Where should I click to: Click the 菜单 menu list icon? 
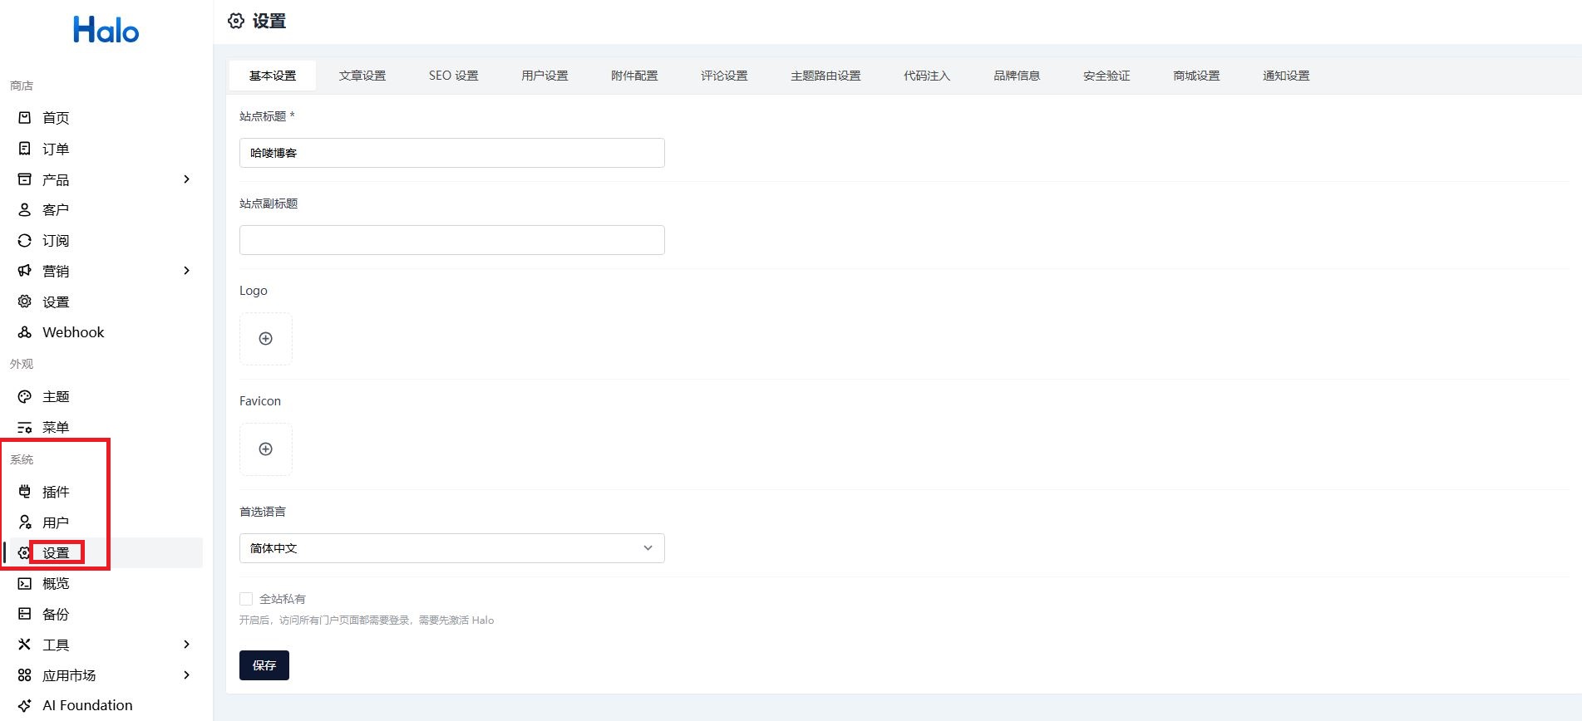tap(25, 428)
